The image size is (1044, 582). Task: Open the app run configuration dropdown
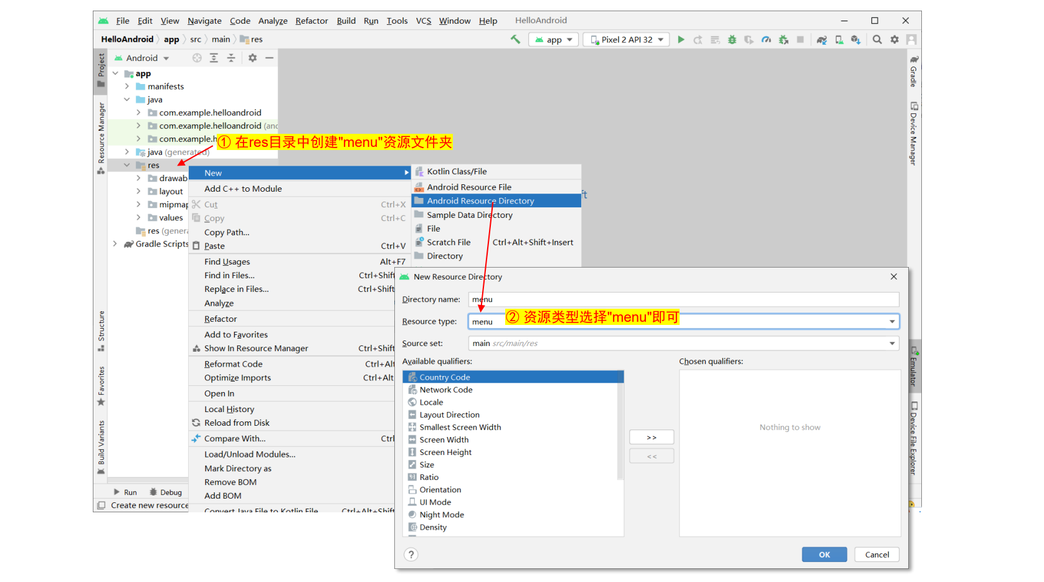tap(554, 39)
